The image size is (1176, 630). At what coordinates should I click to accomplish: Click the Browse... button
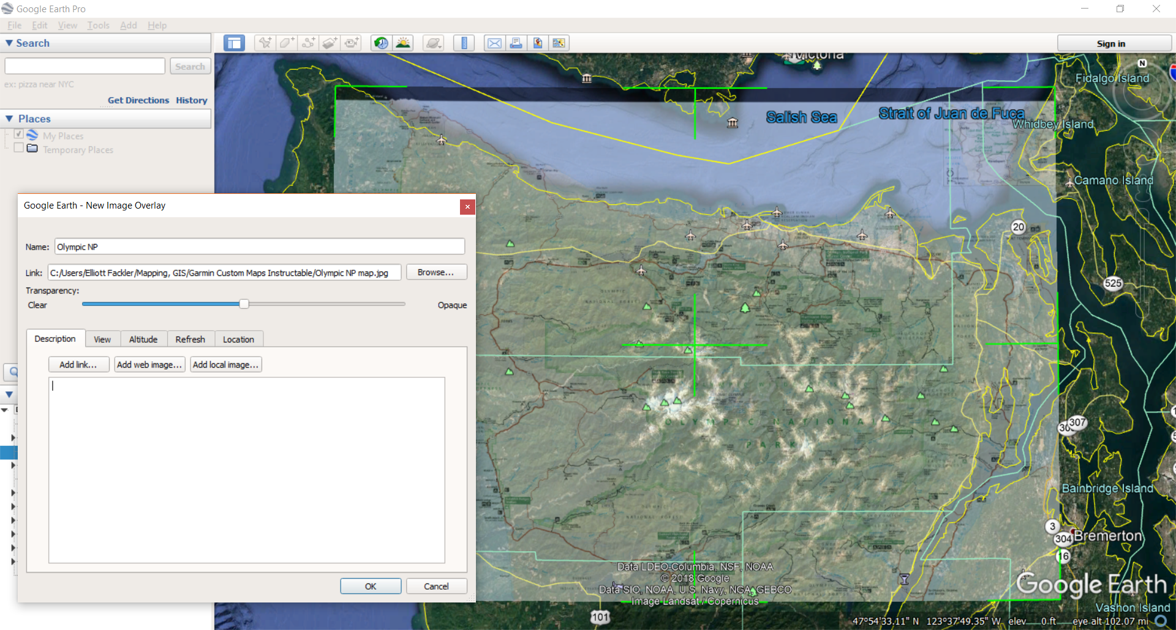click(436, 272)
